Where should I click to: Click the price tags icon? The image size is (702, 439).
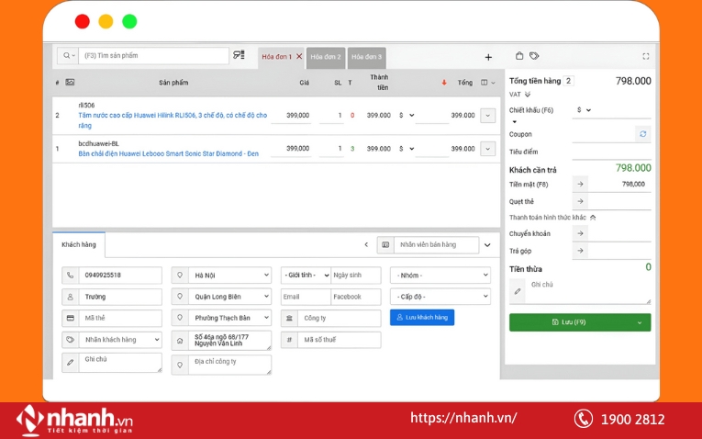click(534, 56)
